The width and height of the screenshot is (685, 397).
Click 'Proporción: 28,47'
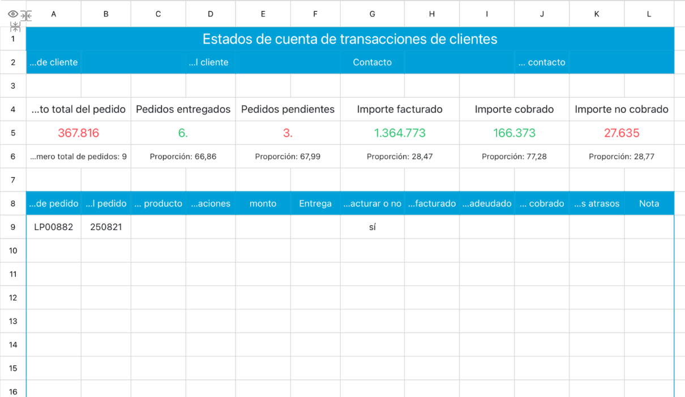pos(400,157)
